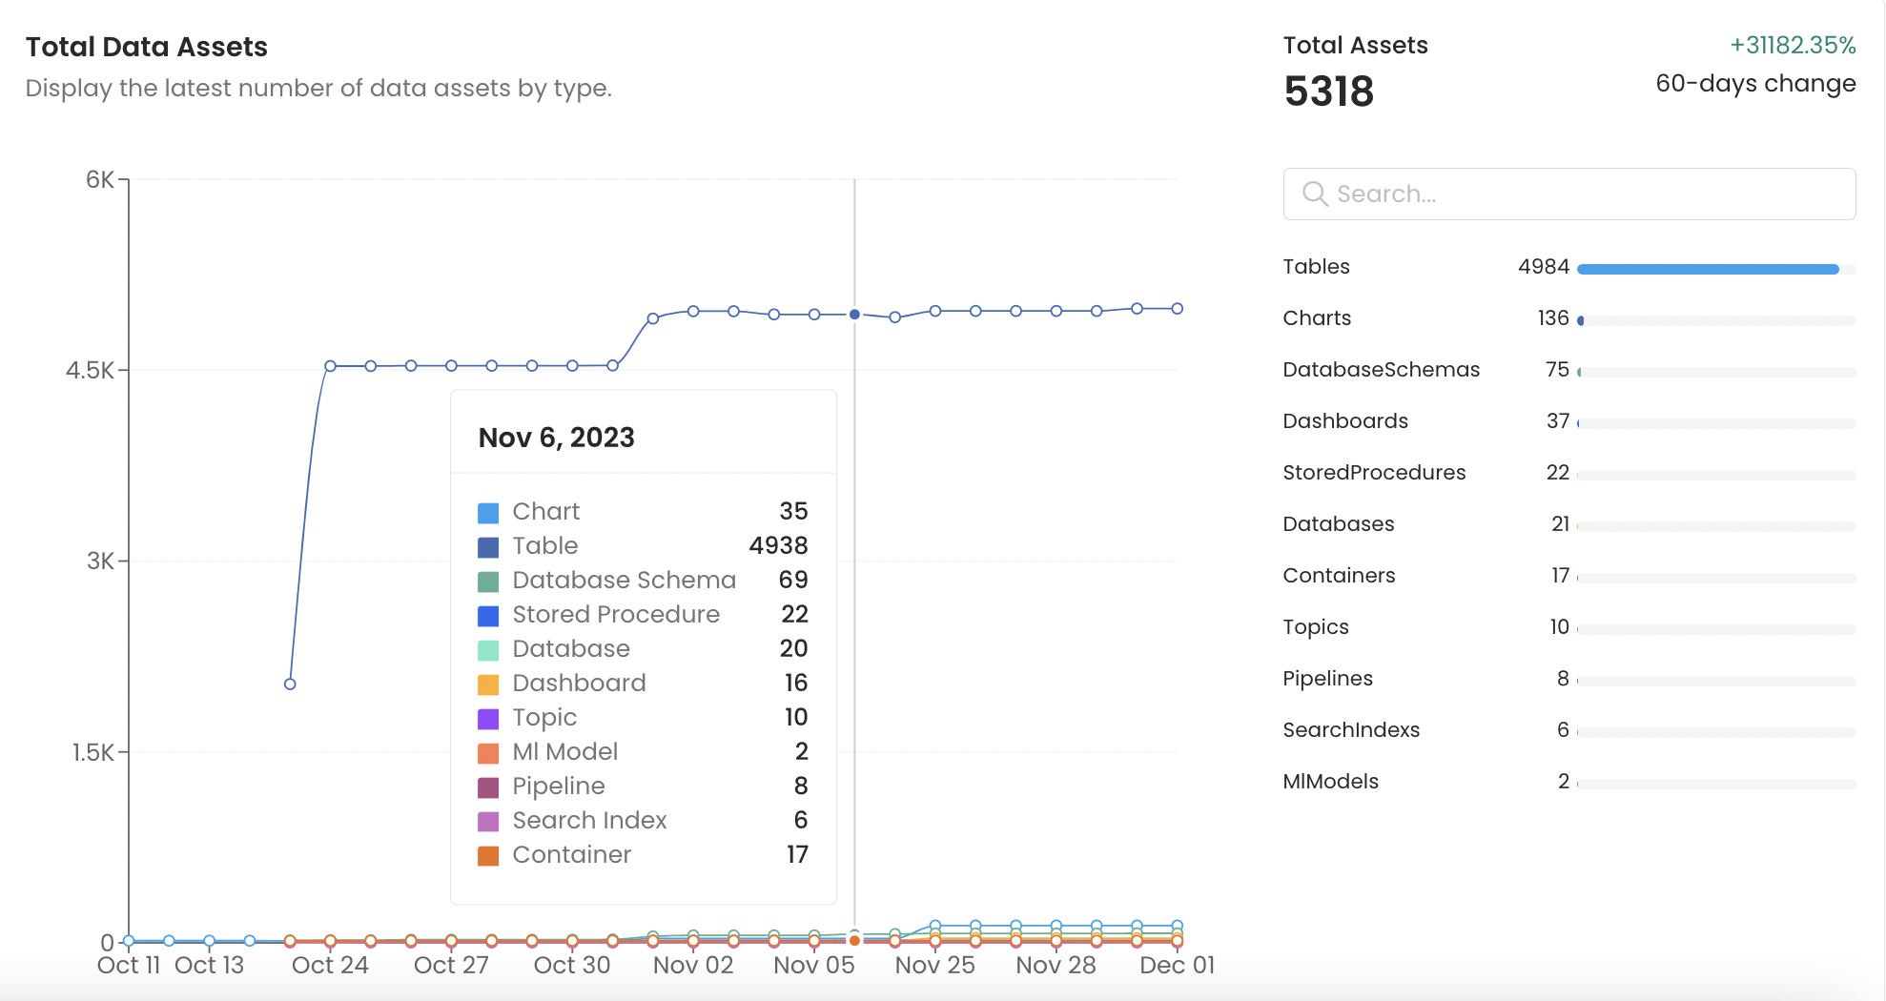
Task: Choose the Dashboards row in list
Action: click(x=1344, y=421)
